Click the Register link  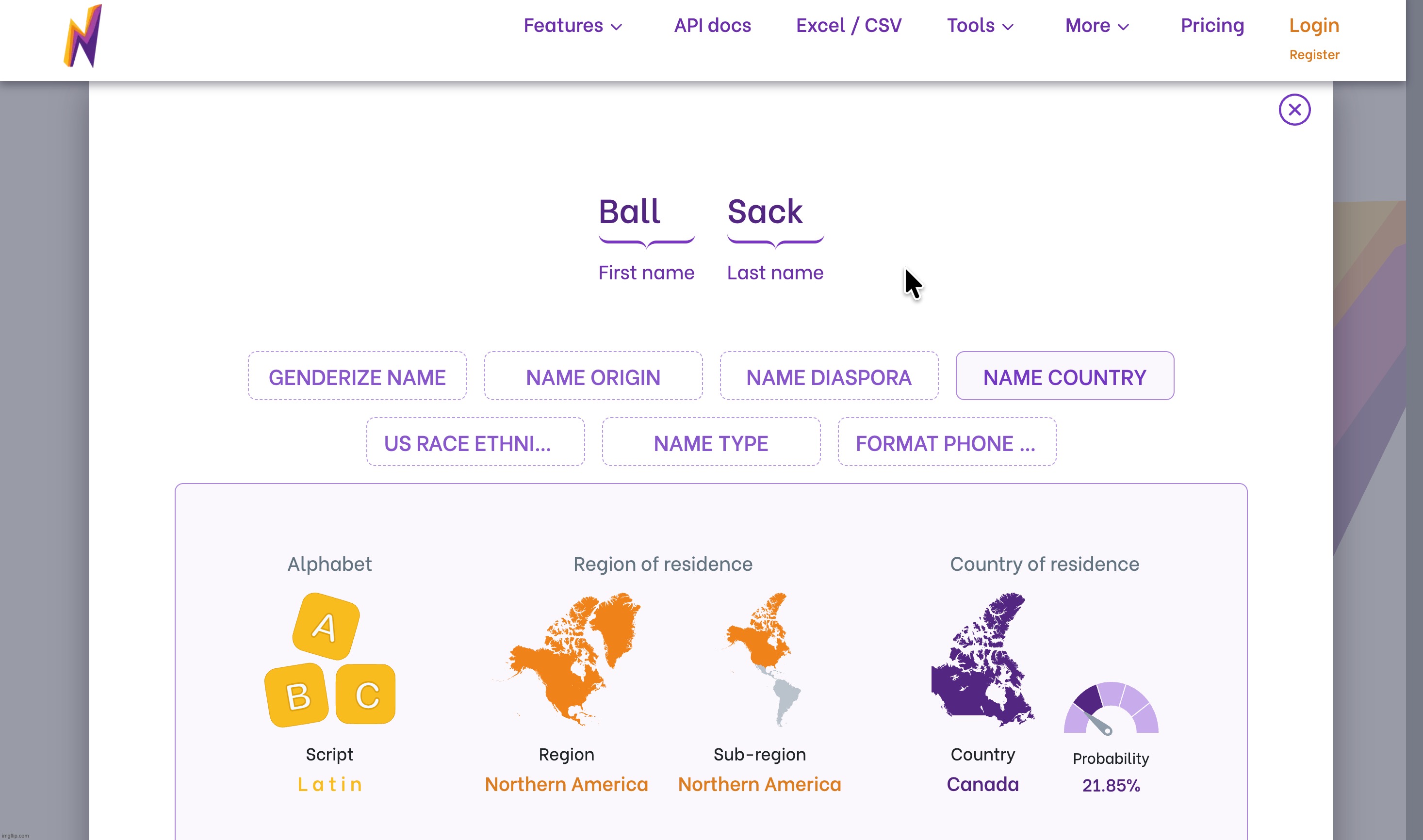pos(1314,55)
